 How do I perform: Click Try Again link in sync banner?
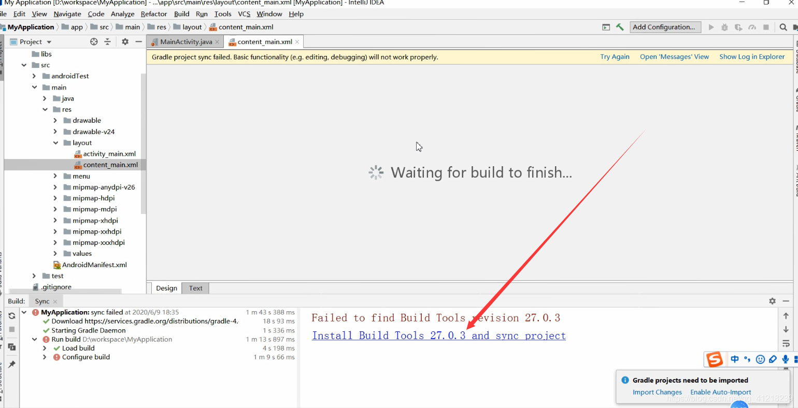point(615,57)
